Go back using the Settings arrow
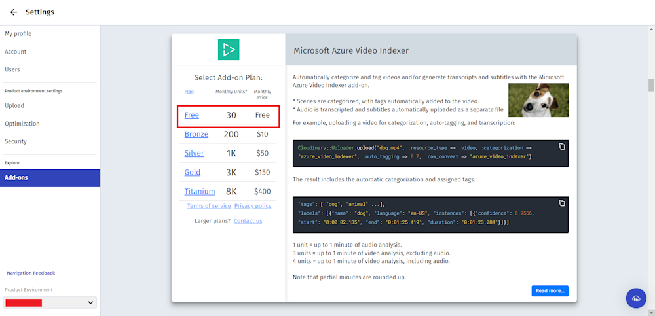This screenshot has width=655, height=316. click(x=14, y=12)
